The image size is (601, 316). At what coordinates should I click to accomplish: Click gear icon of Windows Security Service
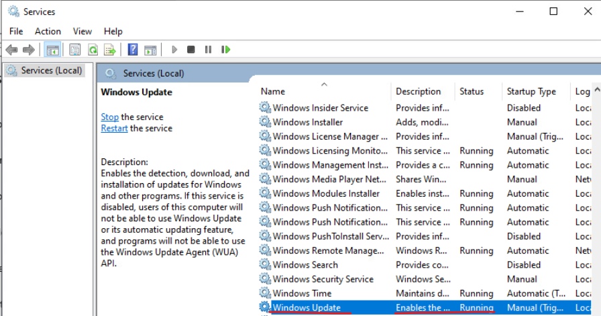265,279
